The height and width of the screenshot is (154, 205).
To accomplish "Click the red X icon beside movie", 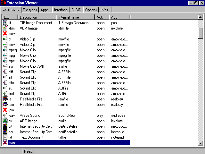I will pos(5,34).
